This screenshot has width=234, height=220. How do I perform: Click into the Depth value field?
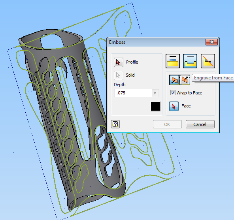click(x=133, y=93)
